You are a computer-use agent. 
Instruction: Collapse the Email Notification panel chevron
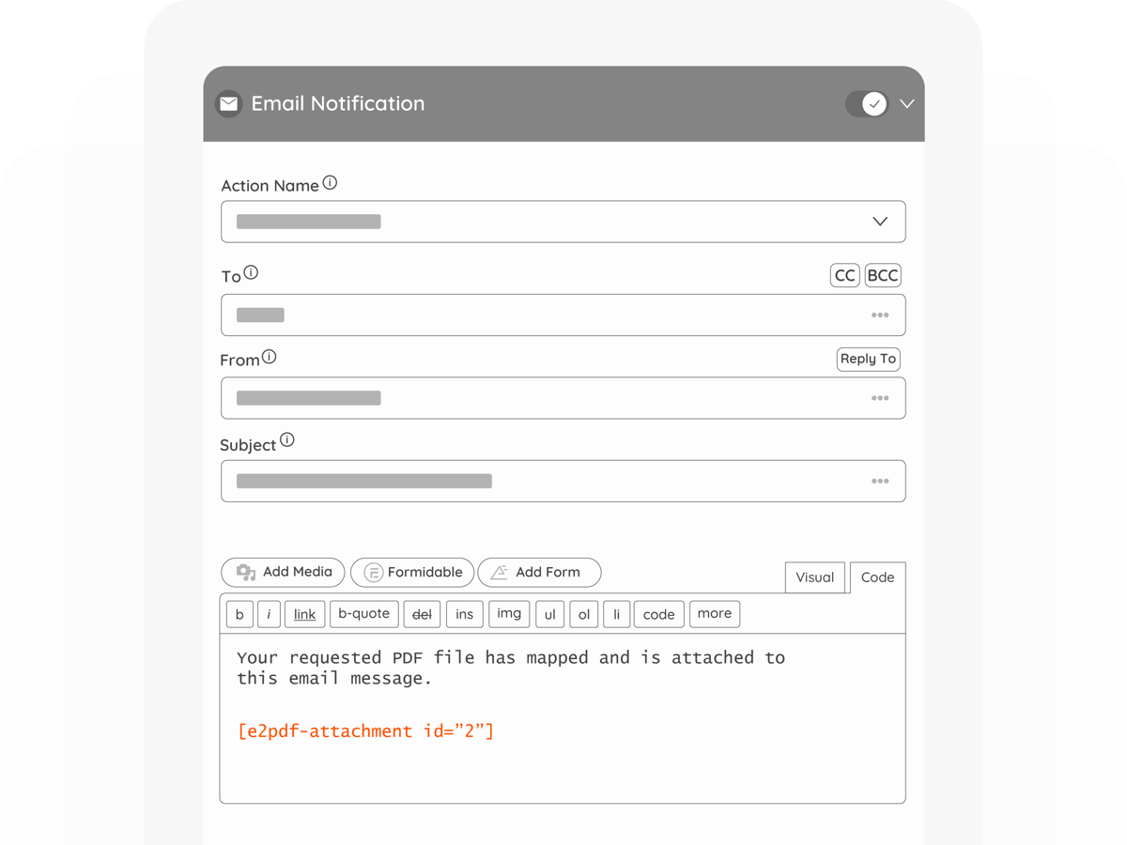pyautogui.click(x=906, y=104)
